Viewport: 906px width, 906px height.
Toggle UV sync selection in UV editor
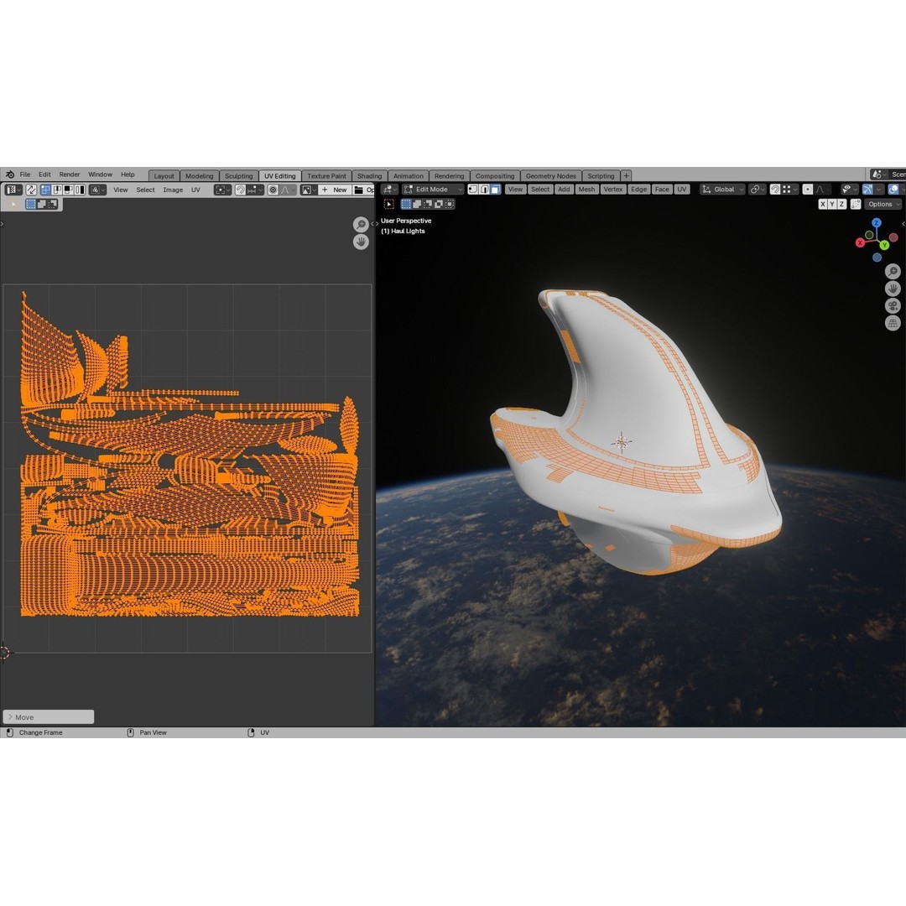[x=31, y=190]
